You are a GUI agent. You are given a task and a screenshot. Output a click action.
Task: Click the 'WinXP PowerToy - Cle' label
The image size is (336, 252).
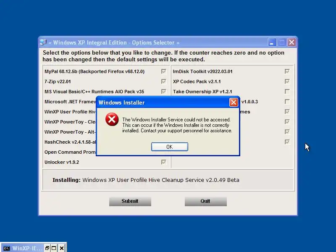click(x=70, y=122)
